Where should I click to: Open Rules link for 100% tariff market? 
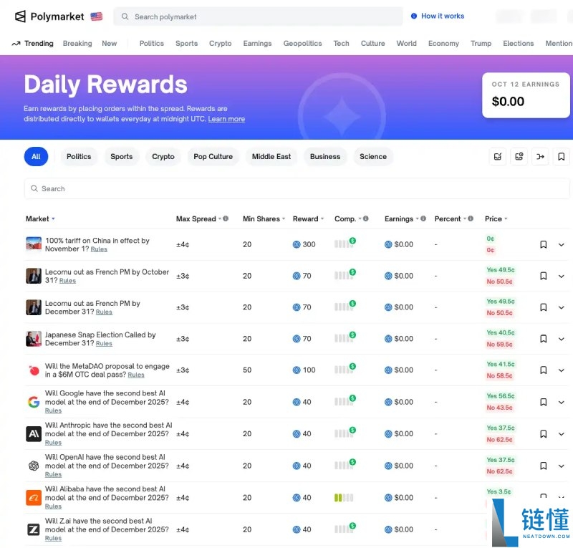99,249
